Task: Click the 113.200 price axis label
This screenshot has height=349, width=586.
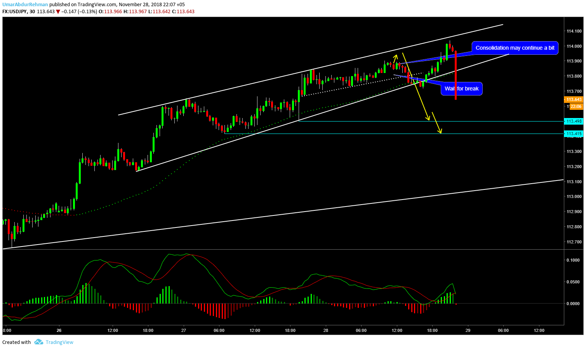Action: 574,167
